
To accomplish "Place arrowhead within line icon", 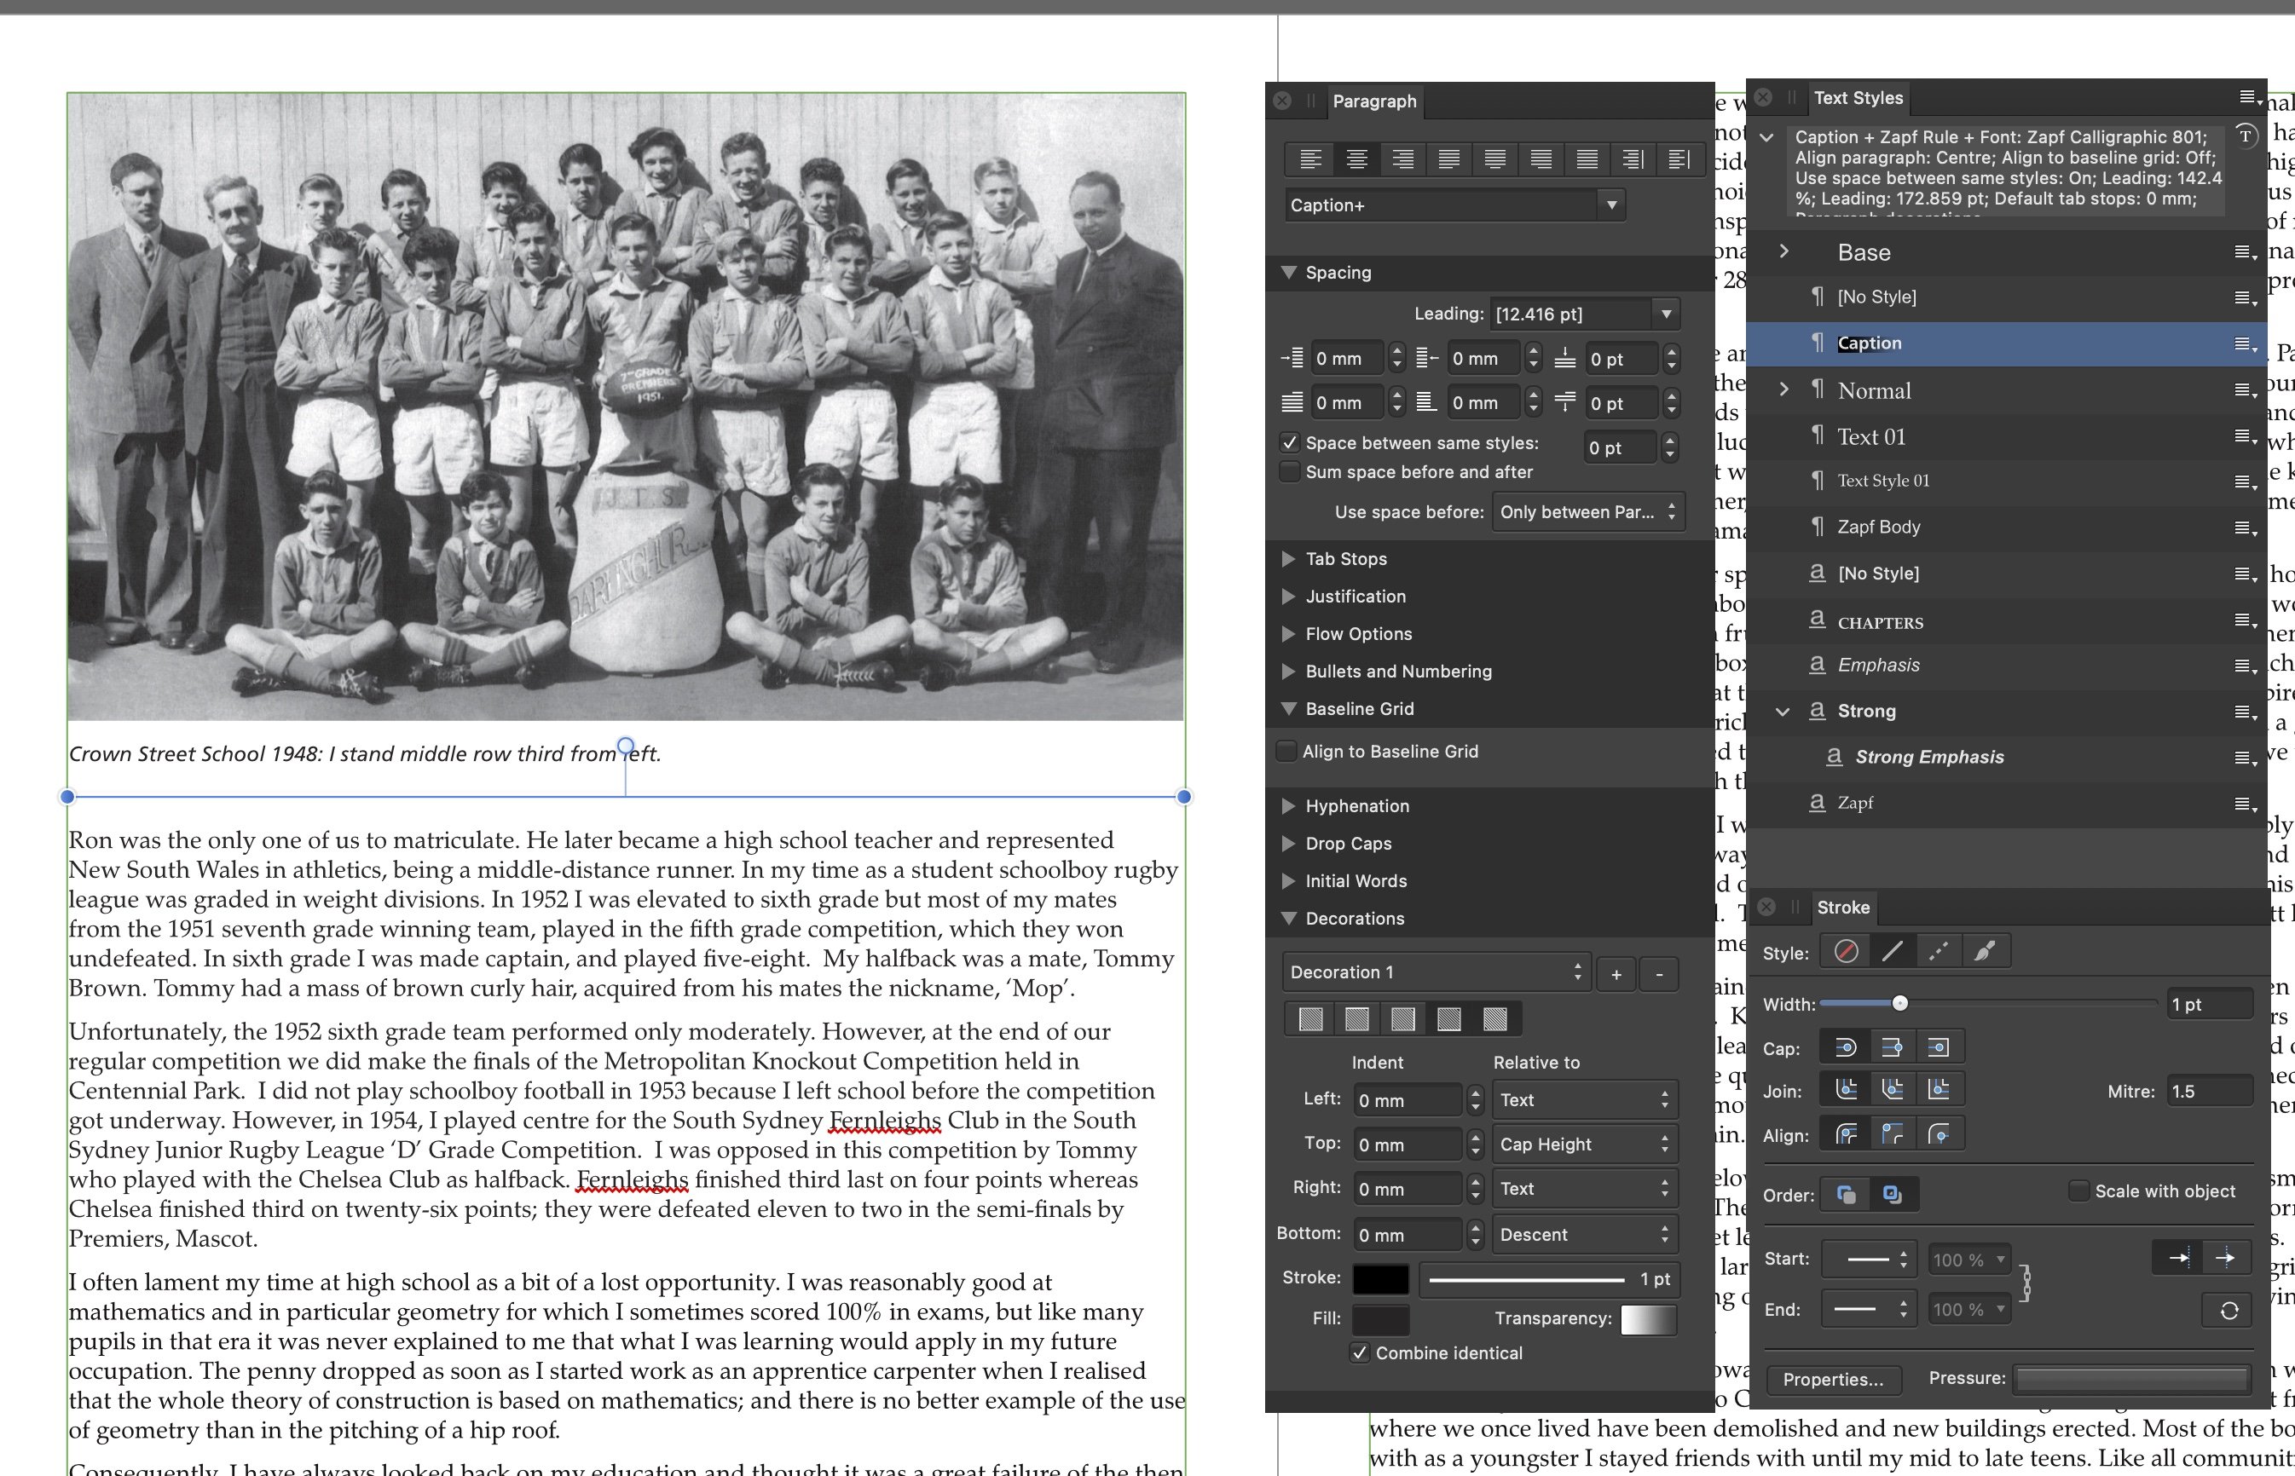I will 2178,1258.
